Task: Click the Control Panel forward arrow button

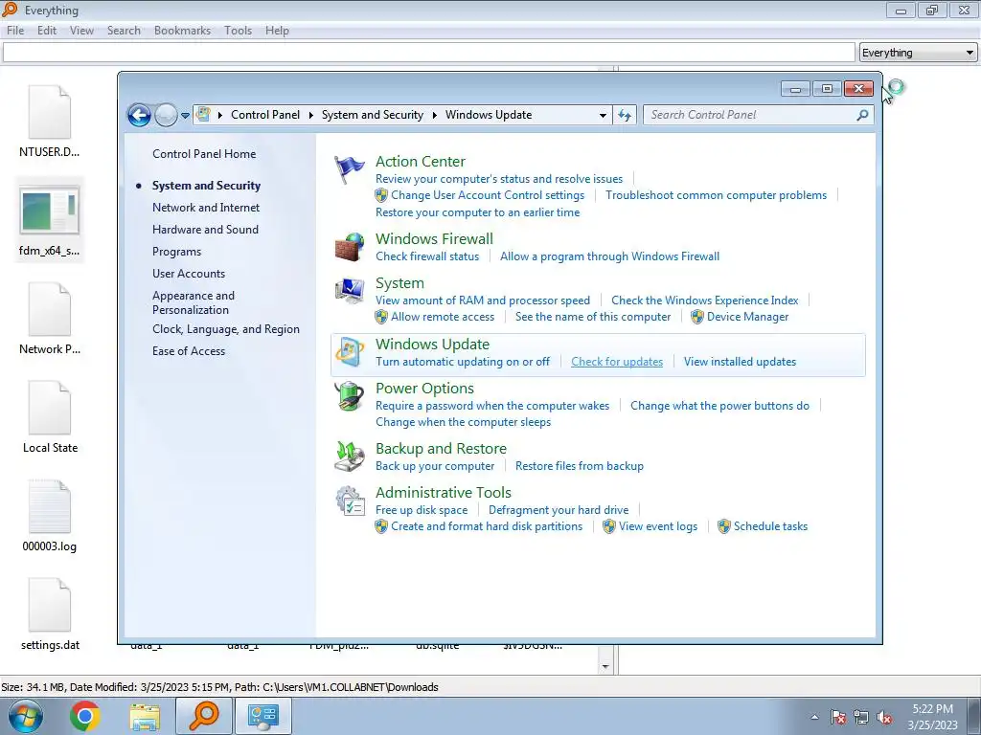Action: [x=166, y=115]
